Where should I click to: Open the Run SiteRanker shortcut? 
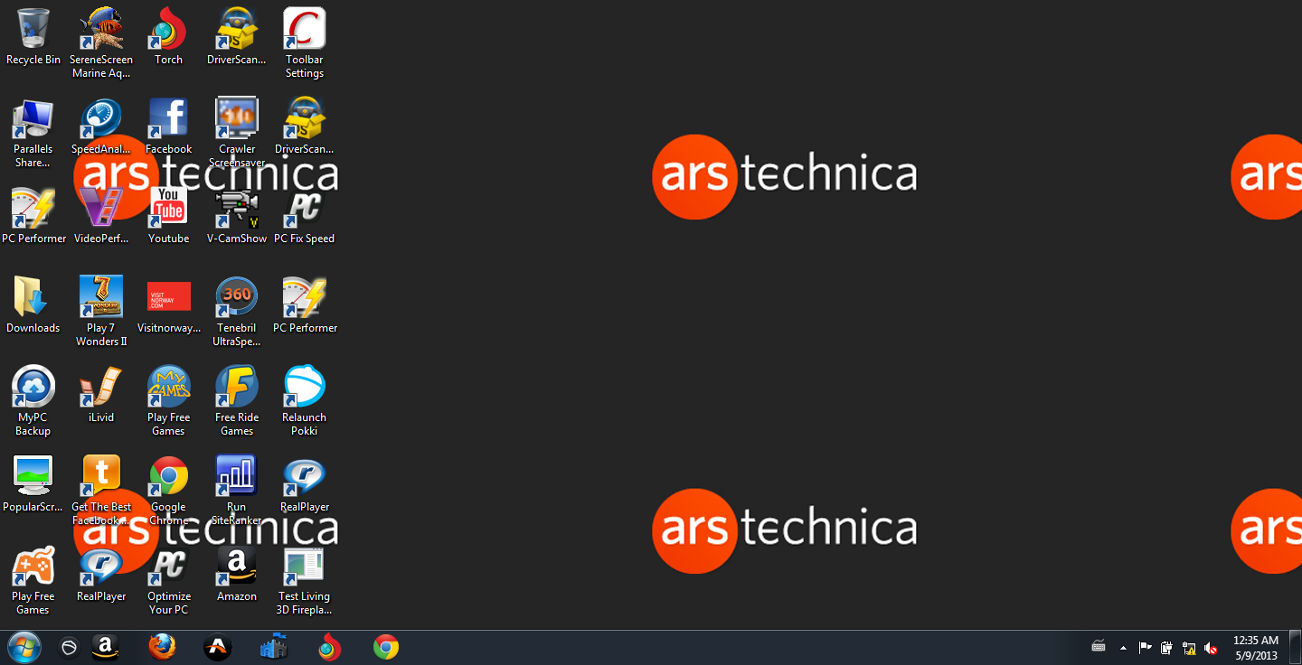[237, 491]
